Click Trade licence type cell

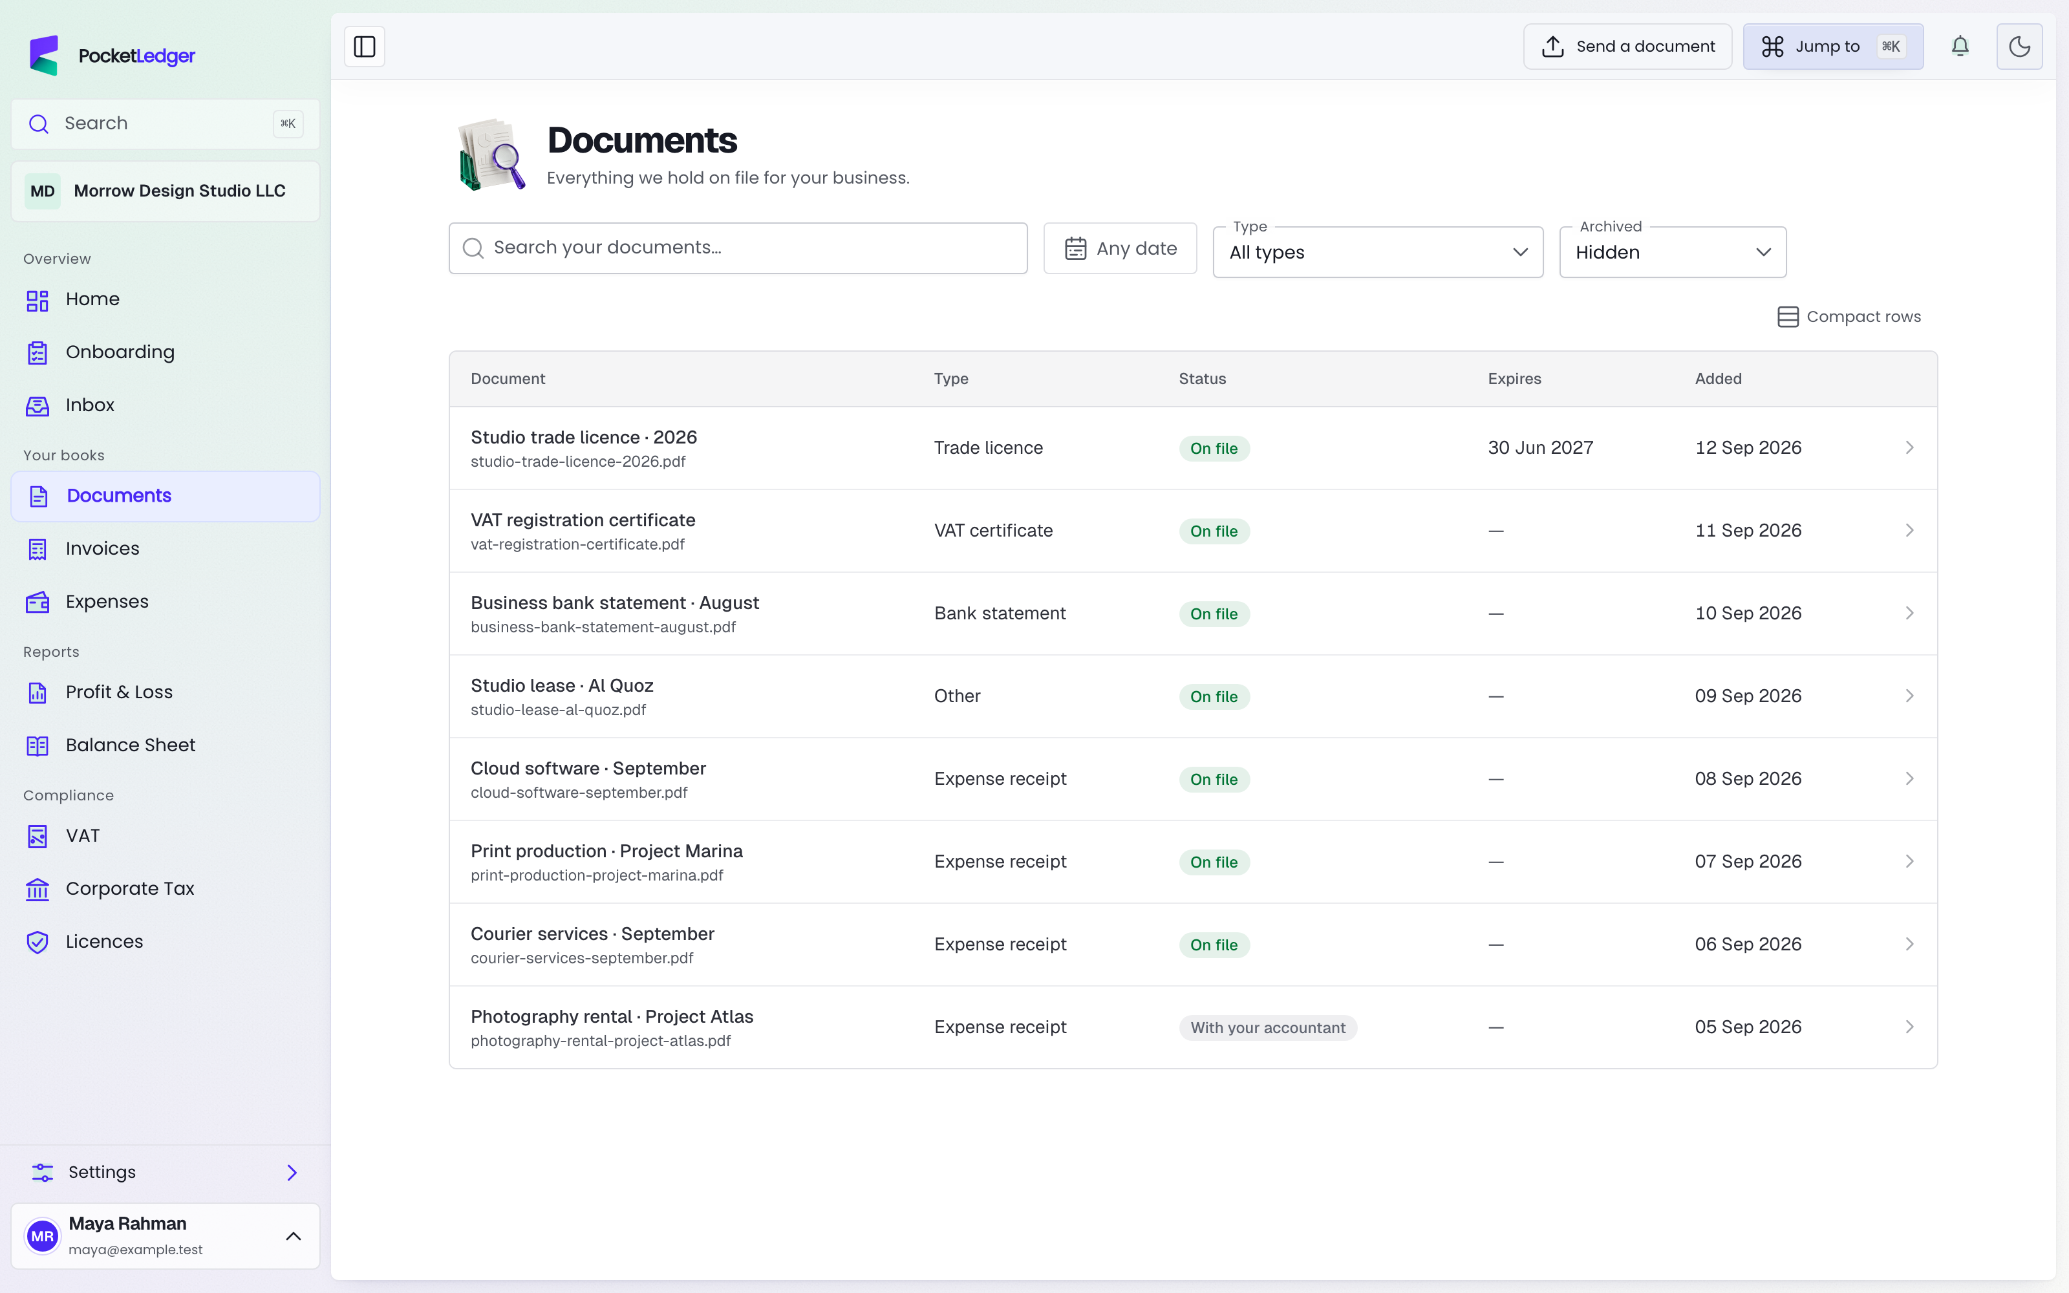tap(989, 448)
